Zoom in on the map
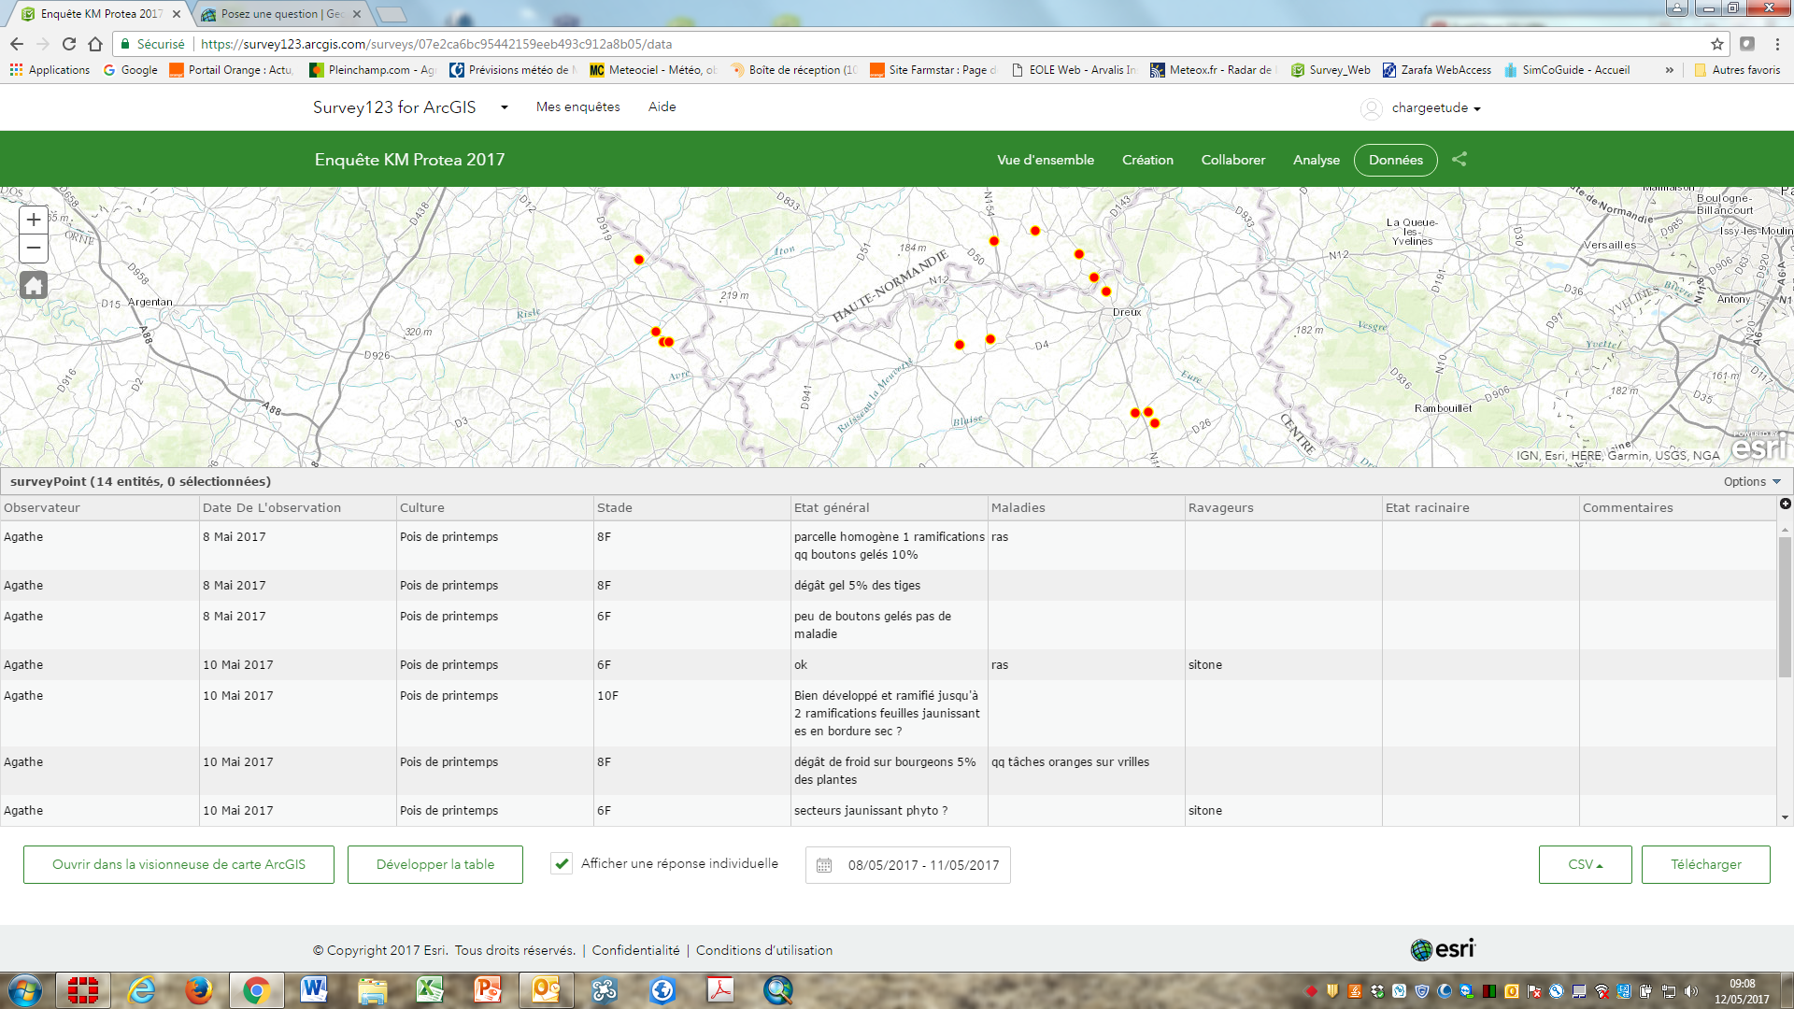The width and height of the screenshot is (1794, 1009). tap(34, 220)
